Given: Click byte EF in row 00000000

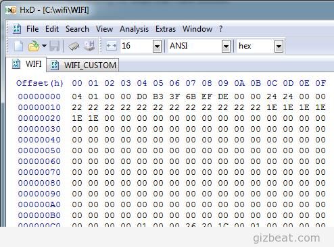Looking at the screenshot, I should pyautogui.click(x=207, y=97).
